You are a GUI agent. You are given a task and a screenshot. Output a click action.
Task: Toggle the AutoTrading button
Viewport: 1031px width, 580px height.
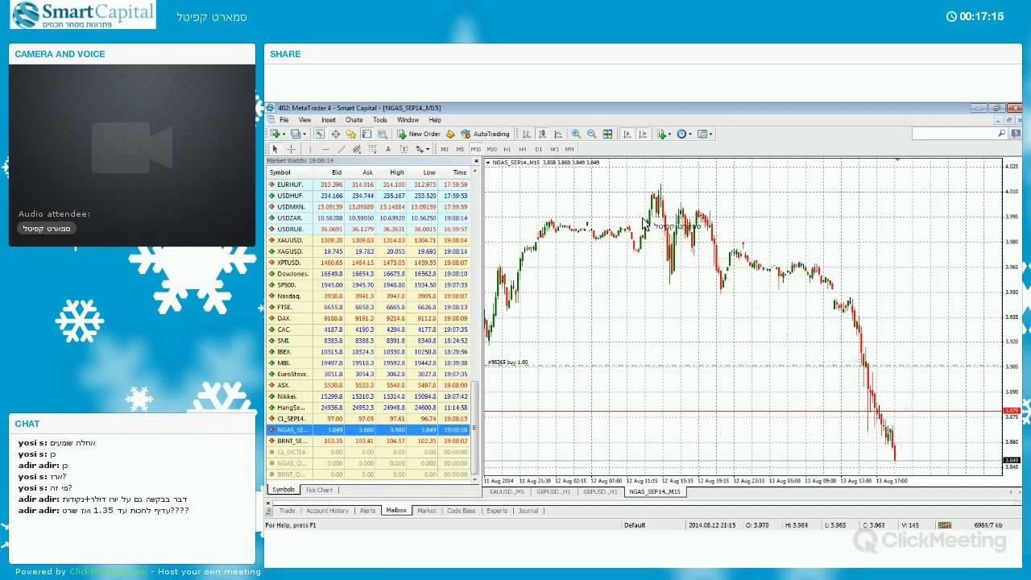(486, 134)
